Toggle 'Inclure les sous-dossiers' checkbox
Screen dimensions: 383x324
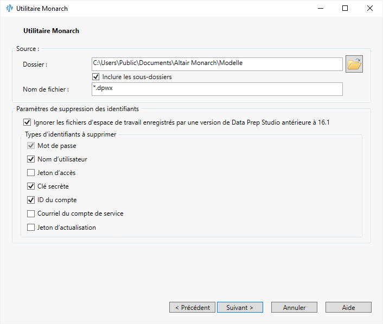(x=96, y=77)
